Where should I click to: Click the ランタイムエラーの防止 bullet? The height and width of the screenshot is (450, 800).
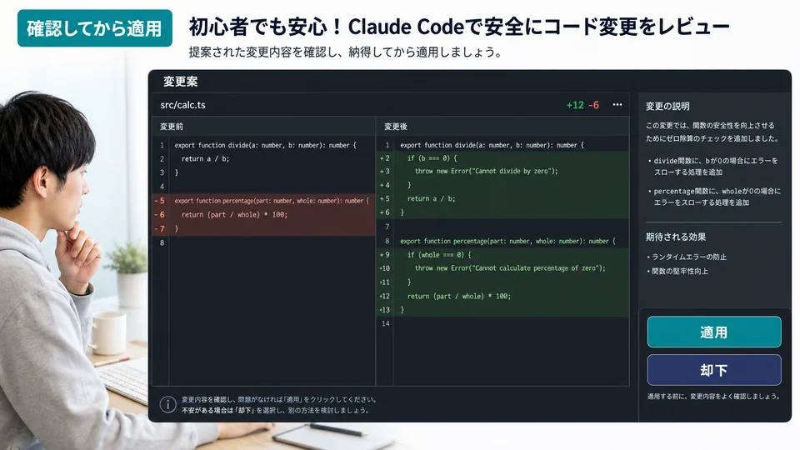[687, 257]
